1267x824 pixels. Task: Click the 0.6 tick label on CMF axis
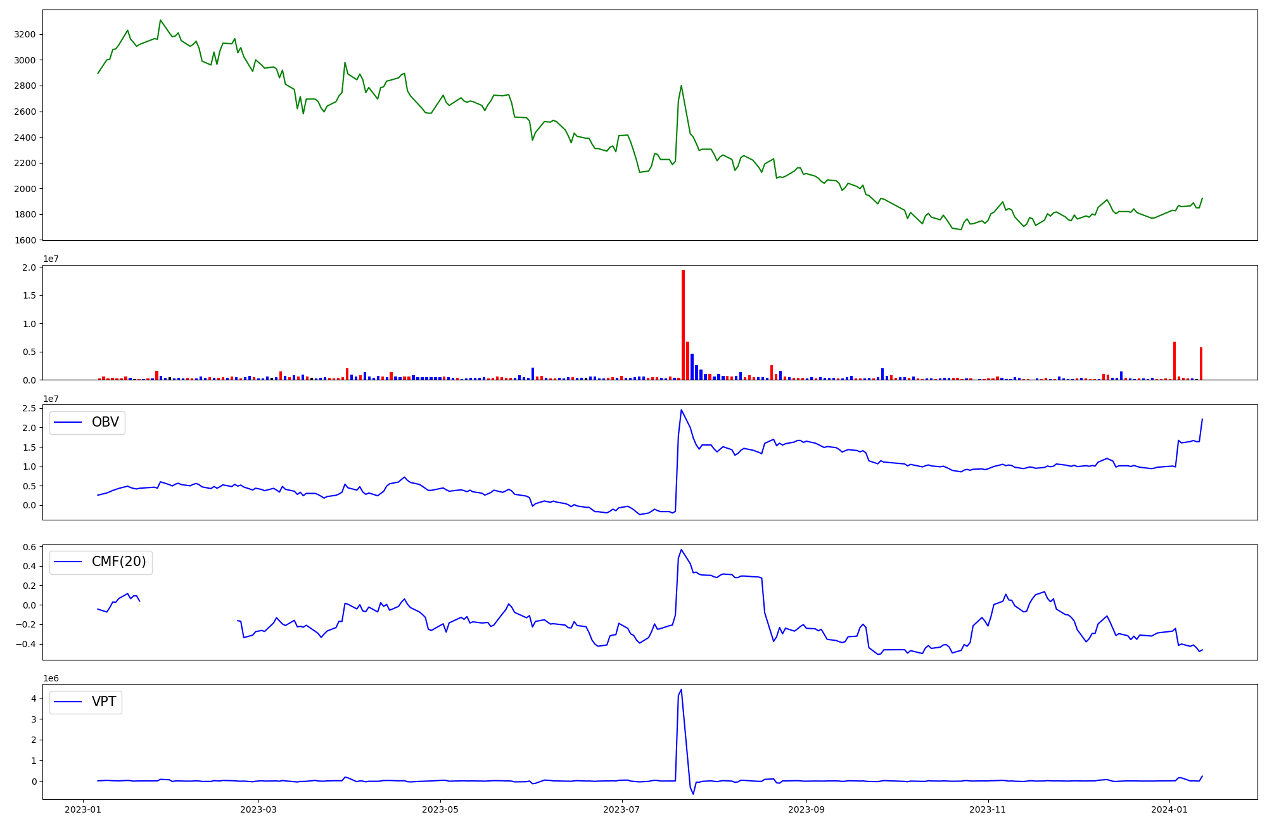coord(30,547)
